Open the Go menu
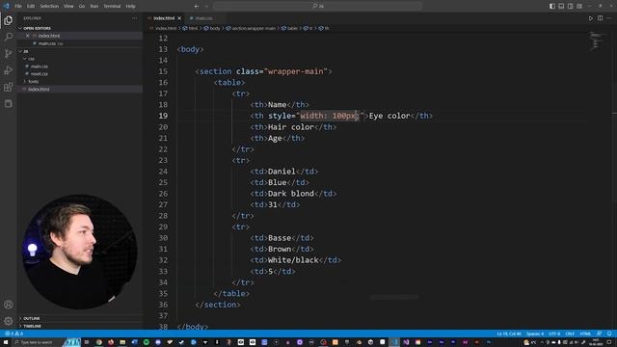The width and height of the screenshot is (617, 347). click(x=81, y=6)
